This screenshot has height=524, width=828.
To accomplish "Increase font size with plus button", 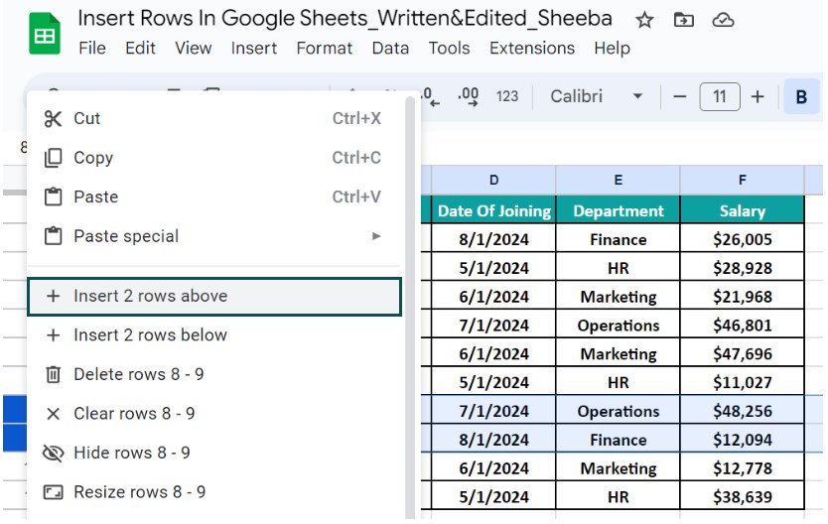I will click(x=758, y=96).
